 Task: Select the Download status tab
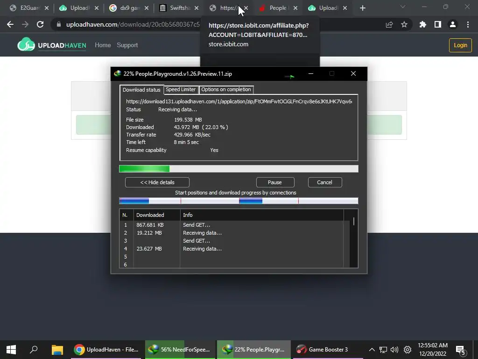tap(141, 90)
